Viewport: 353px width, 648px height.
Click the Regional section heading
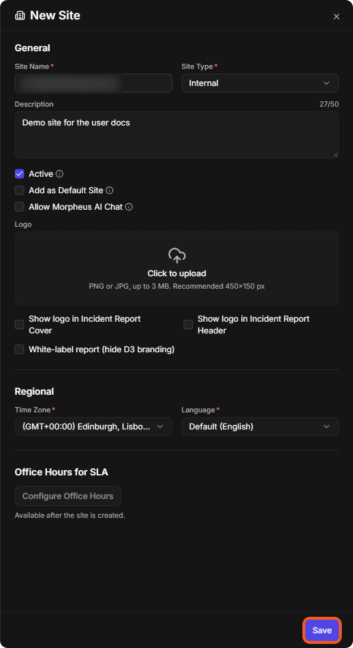coord(34,391)
